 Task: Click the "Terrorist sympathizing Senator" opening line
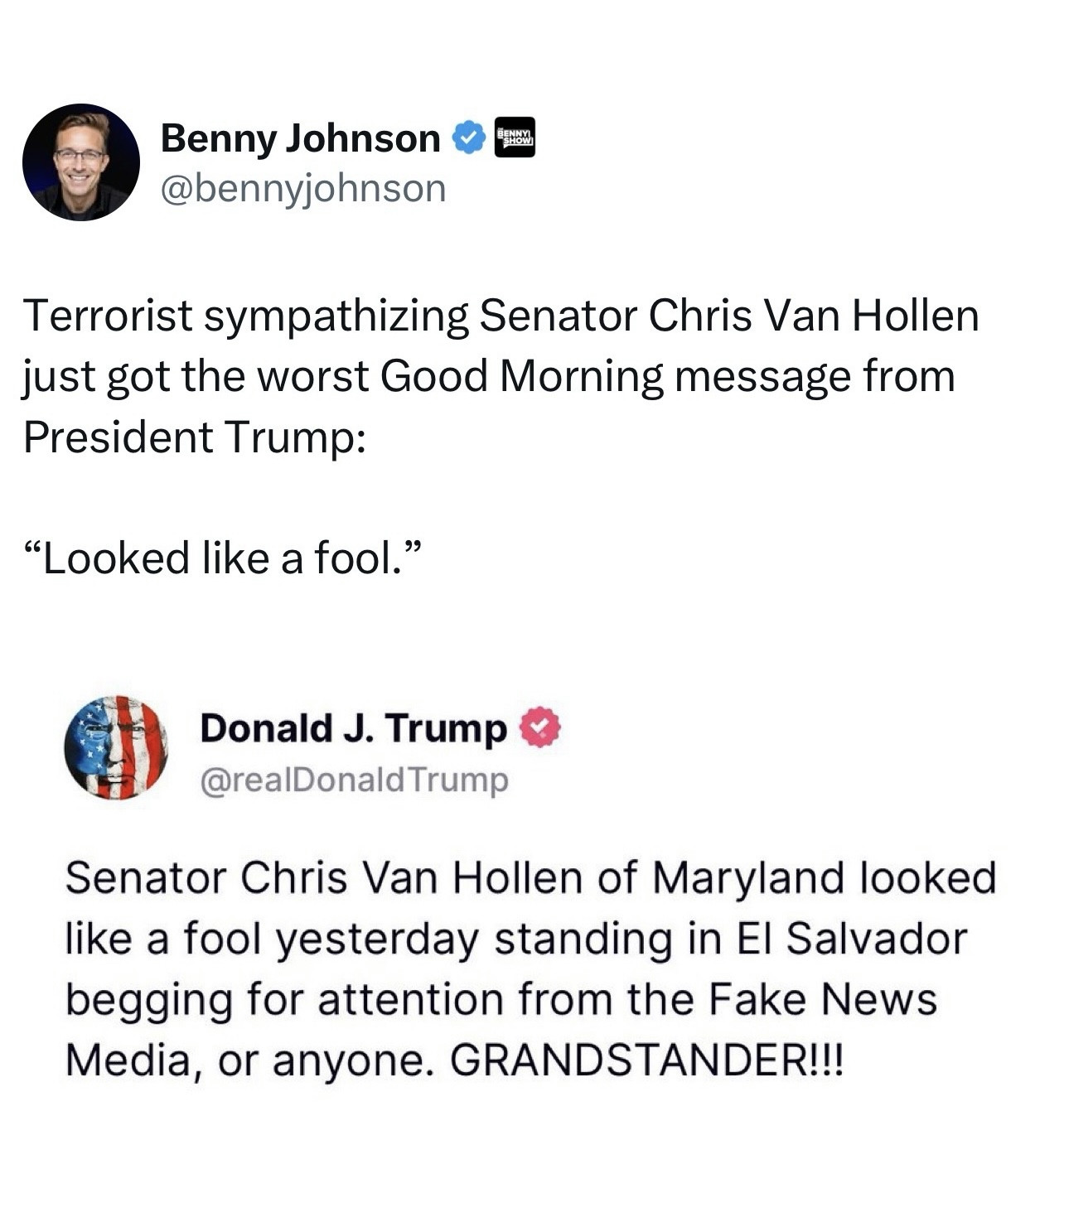(247, 316)
